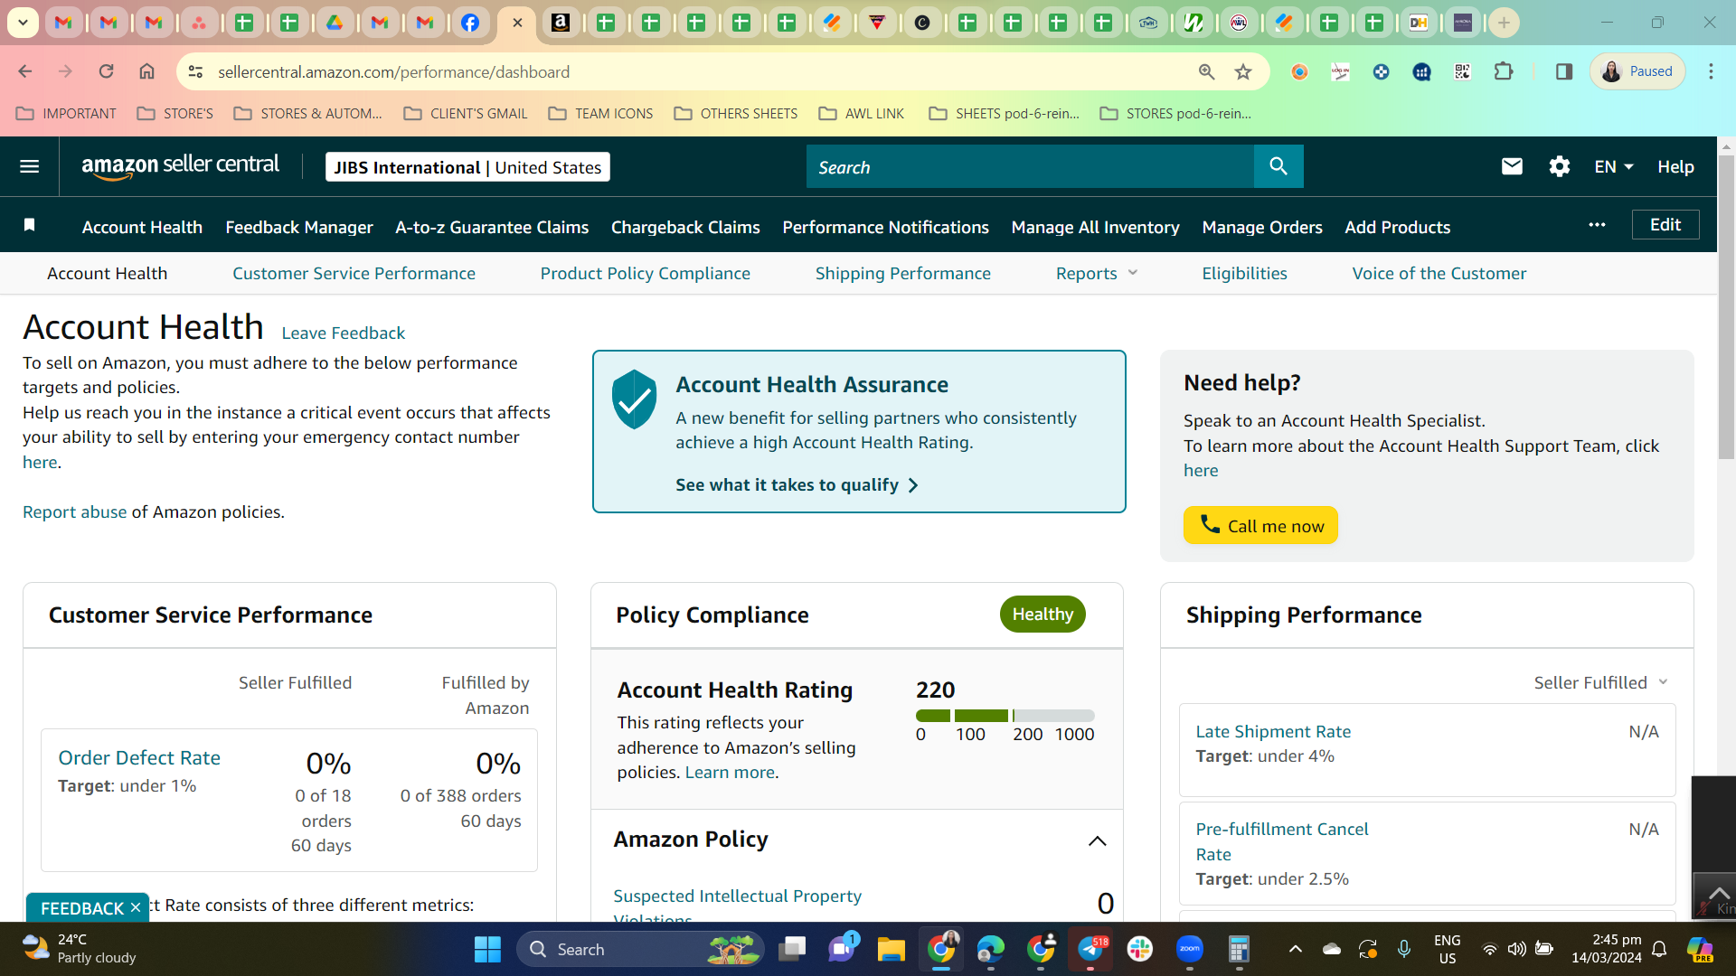Viewport: 1736px width, 976px height.
Task: Click the QR code extension icon
Action: [1462, 71]
